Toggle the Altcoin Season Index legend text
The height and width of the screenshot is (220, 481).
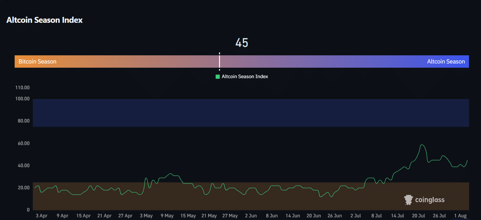point(245,76)
